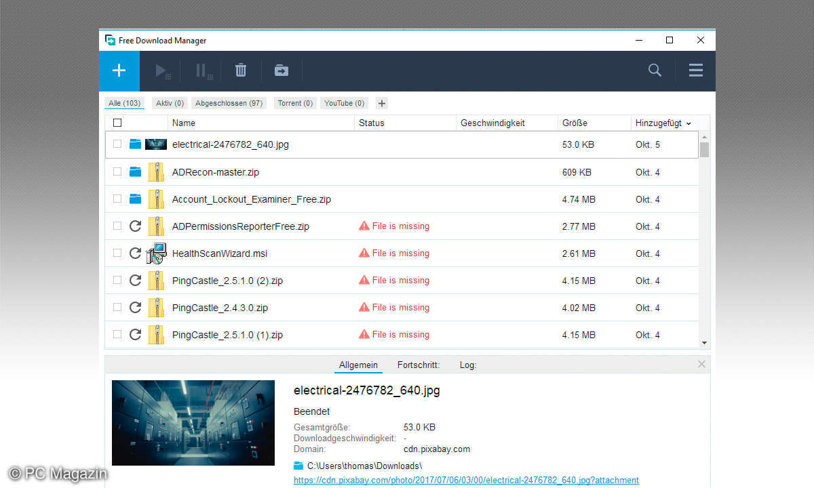Pause downloads with the pause icon

pyautogui.click(x=203, y=70)
